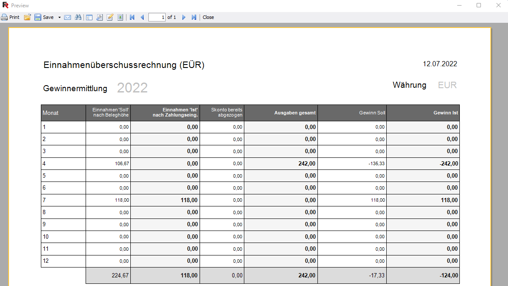Click the month 12 row label

[x=46, y=261]
